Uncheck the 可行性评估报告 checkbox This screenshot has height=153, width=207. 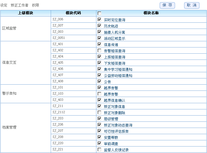click(x=99, y=131)
